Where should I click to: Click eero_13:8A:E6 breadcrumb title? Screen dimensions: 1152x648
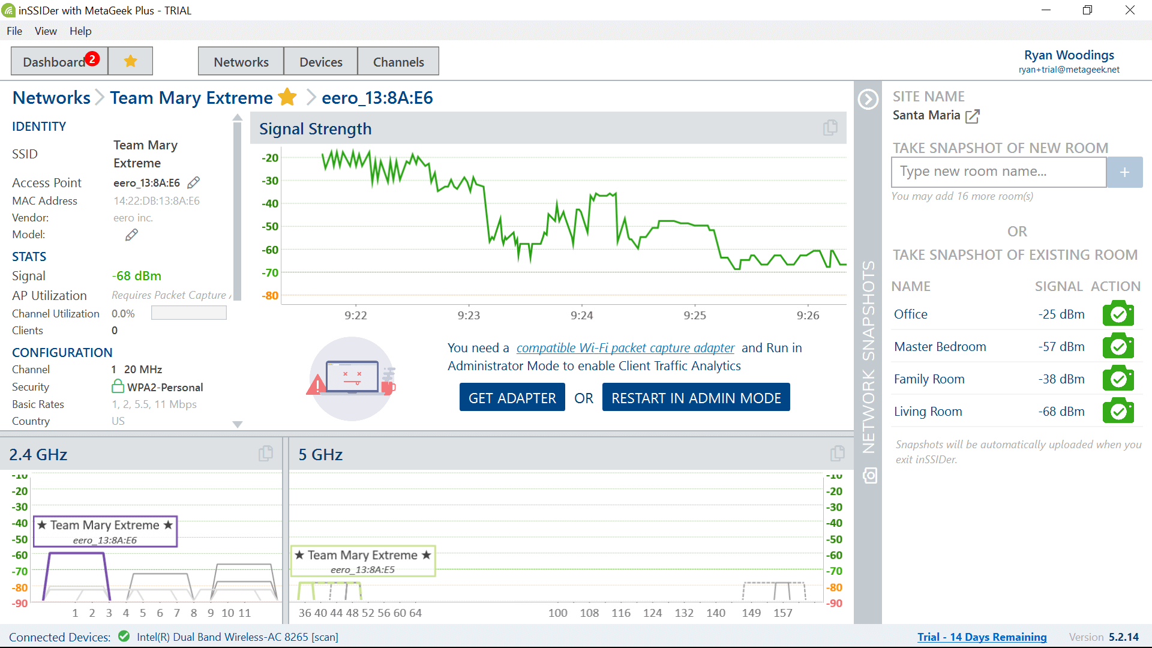click(x=377, y=97)
